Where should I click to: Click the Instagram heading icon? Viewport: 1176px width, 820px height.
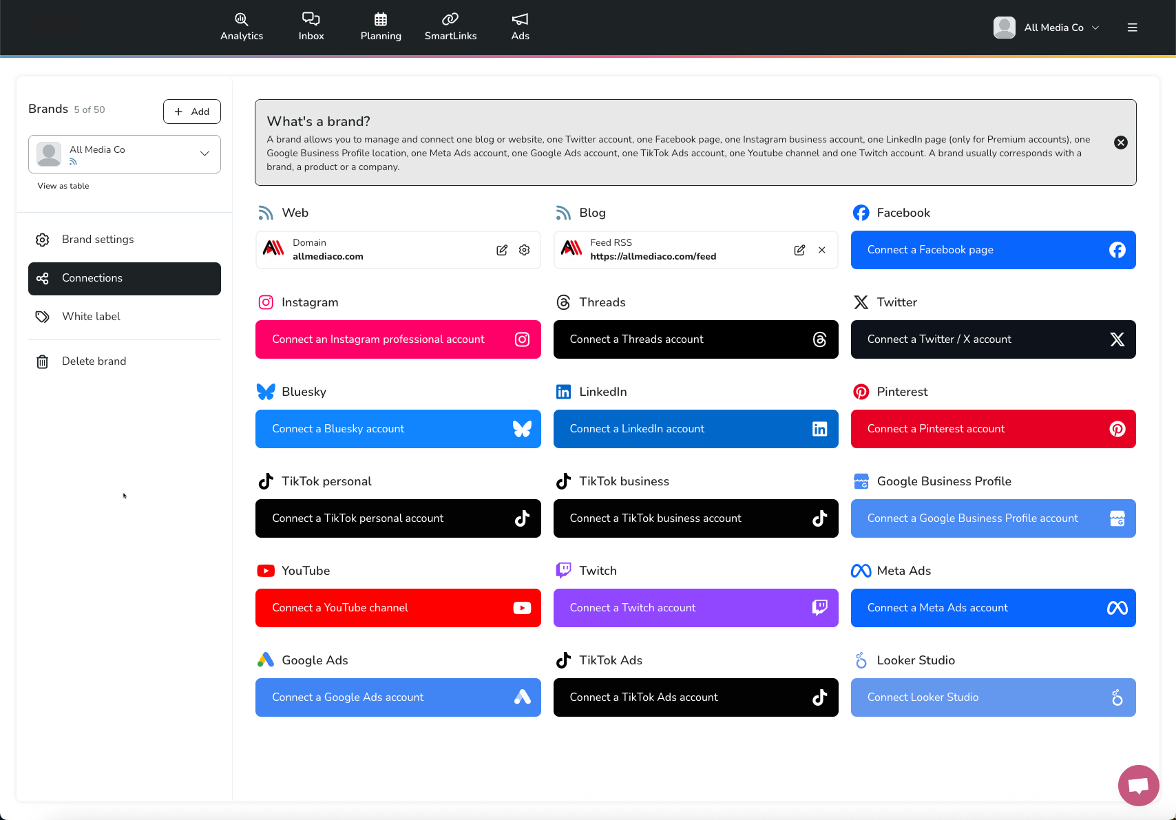(266, 302)
